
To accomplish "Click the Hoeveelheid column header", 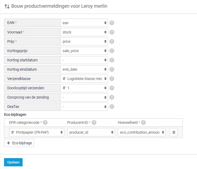I will [x=128, y=122].
